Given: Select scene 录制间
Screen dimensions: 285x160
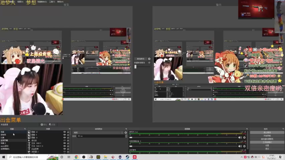Looking at the screenshot, I should tap(13, 135).
